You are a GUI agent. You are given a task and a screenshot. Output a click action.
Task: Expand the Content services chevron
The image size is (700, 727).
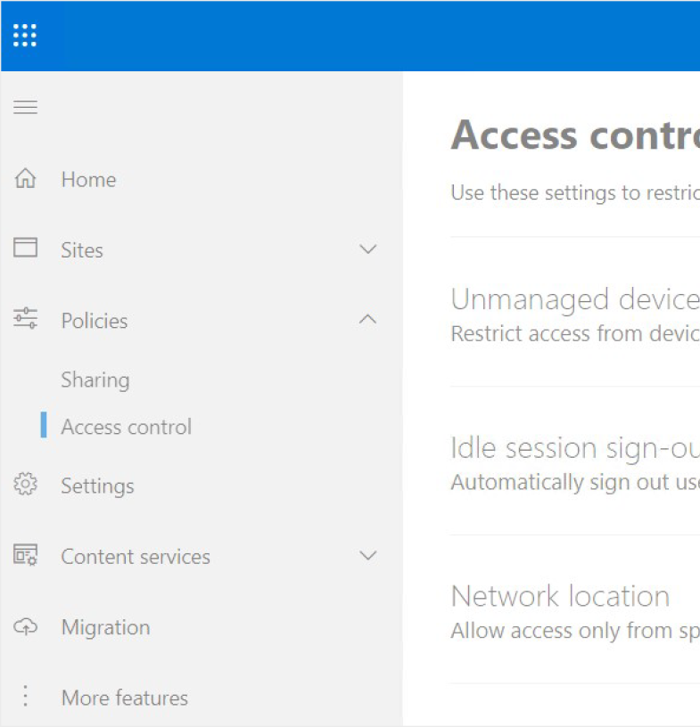point(367,555)
